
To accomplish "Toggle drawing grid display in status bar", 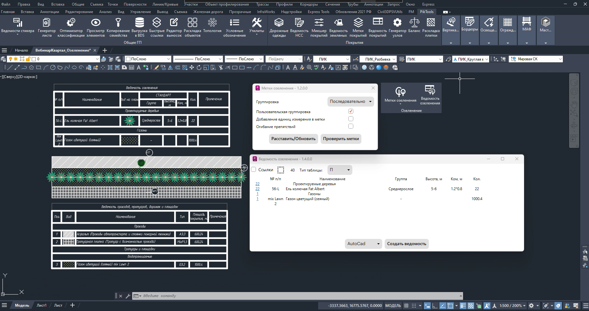I will [x=406, y=306].
